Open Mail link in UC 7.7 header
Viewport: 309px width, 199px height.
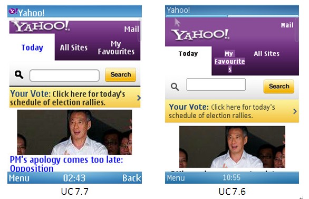point(132,29)
